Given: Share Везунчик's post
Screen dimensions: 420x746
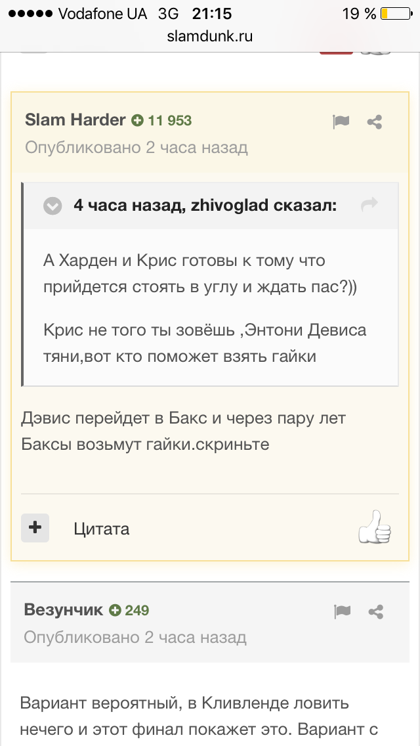Looking at the screenshot, I should pos(376,612).
